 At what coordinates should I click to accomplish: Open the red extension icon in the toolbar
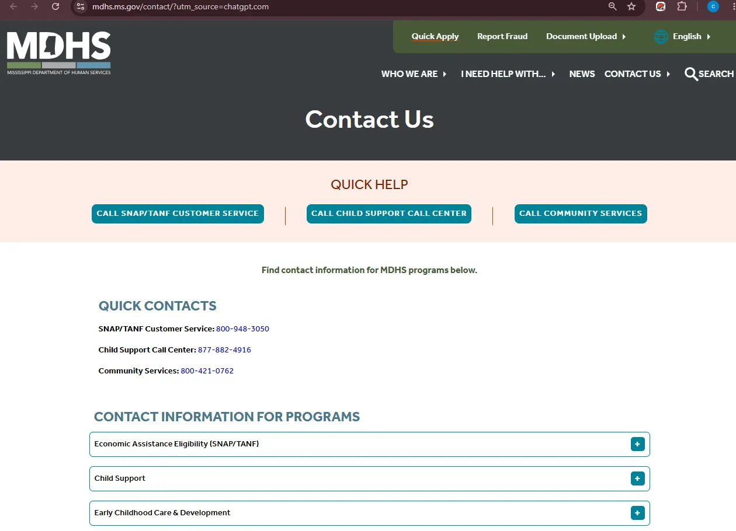(661, 6)
